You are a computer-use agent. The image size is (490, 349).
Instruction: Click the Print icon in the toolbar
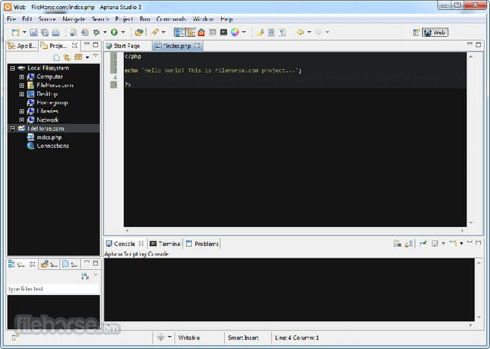[56, 32]
